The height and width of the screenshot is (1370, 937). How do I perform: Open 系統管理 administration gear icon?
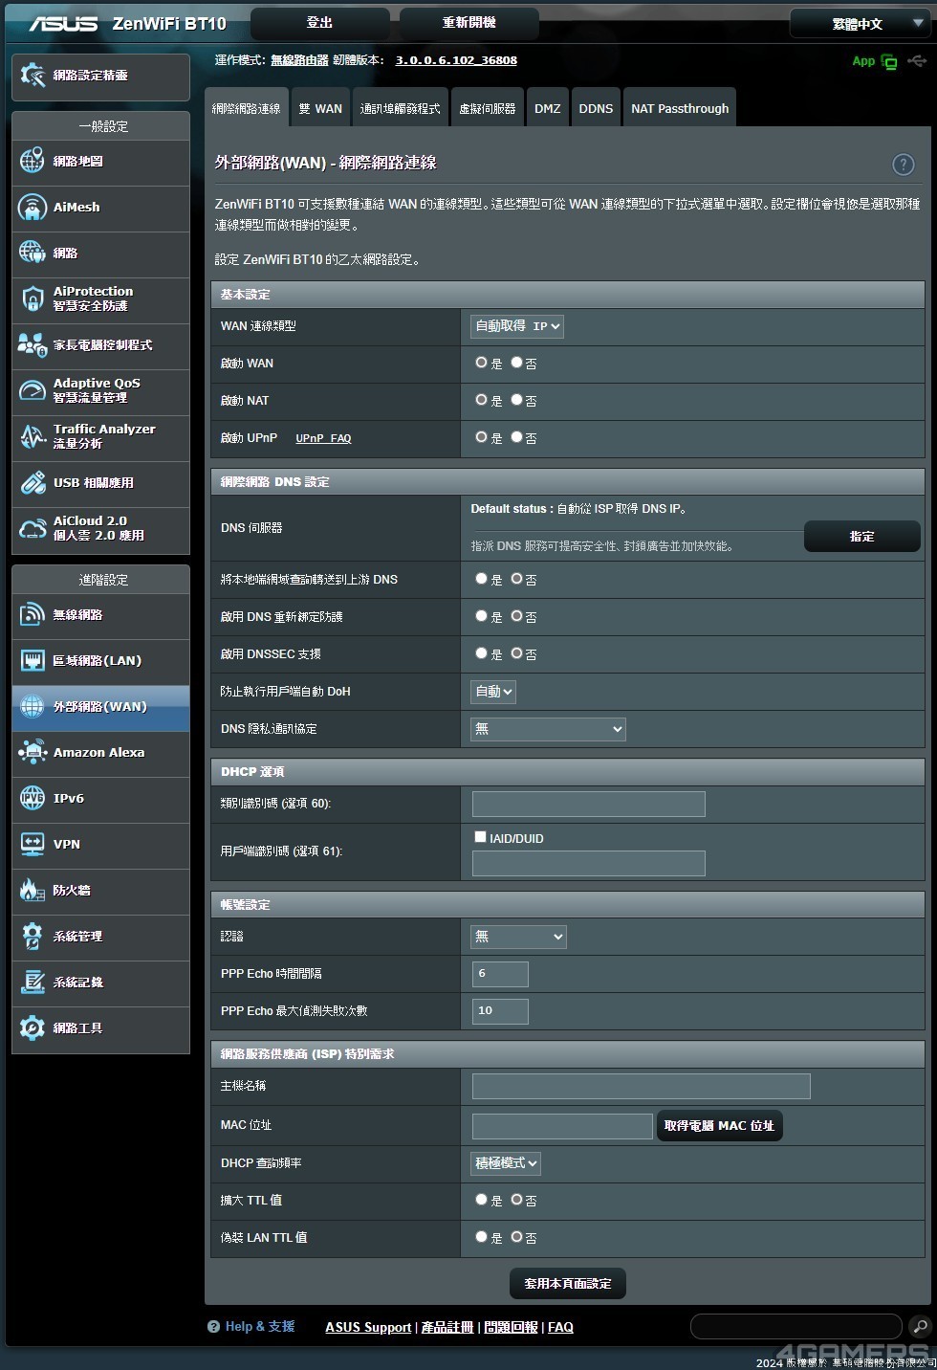[33, 936]
